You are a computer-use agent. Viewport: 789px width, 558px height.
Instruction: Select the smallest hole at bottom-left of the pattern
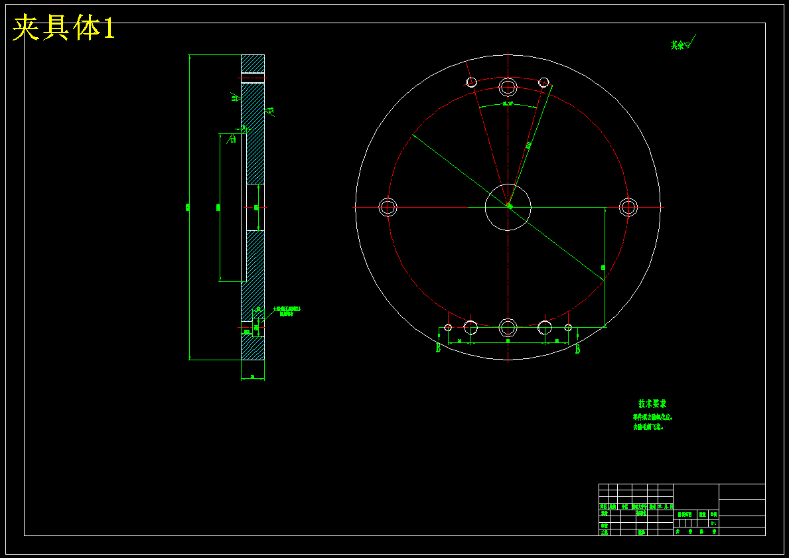[x=448, y=328]
